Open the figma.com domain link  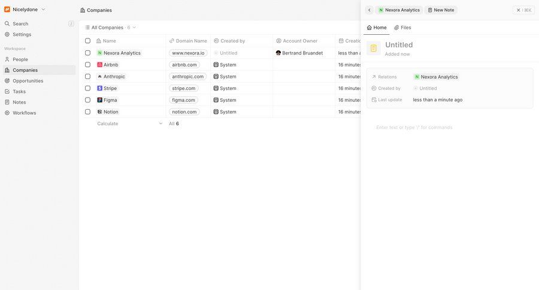(183, 100)
